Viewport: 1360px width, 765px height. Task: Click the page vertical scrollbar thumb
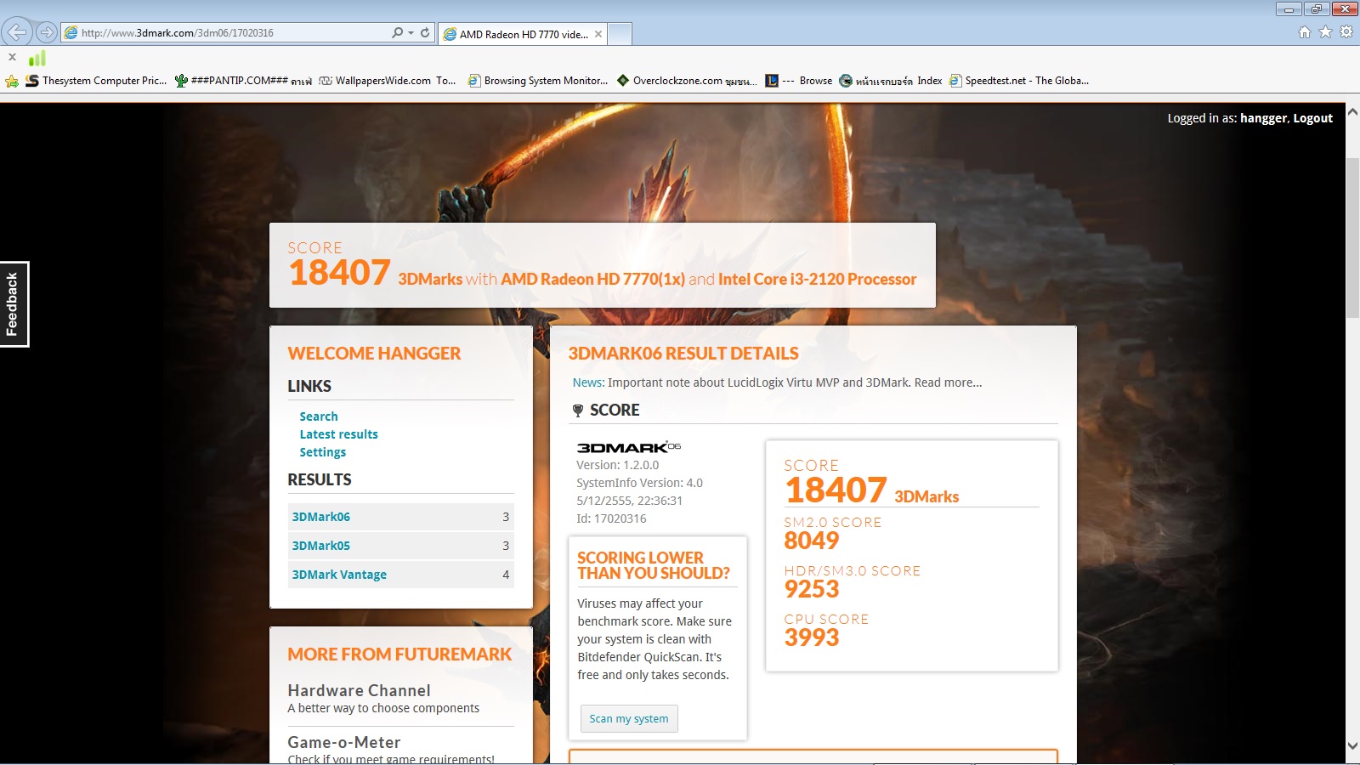click(1352, 238)
